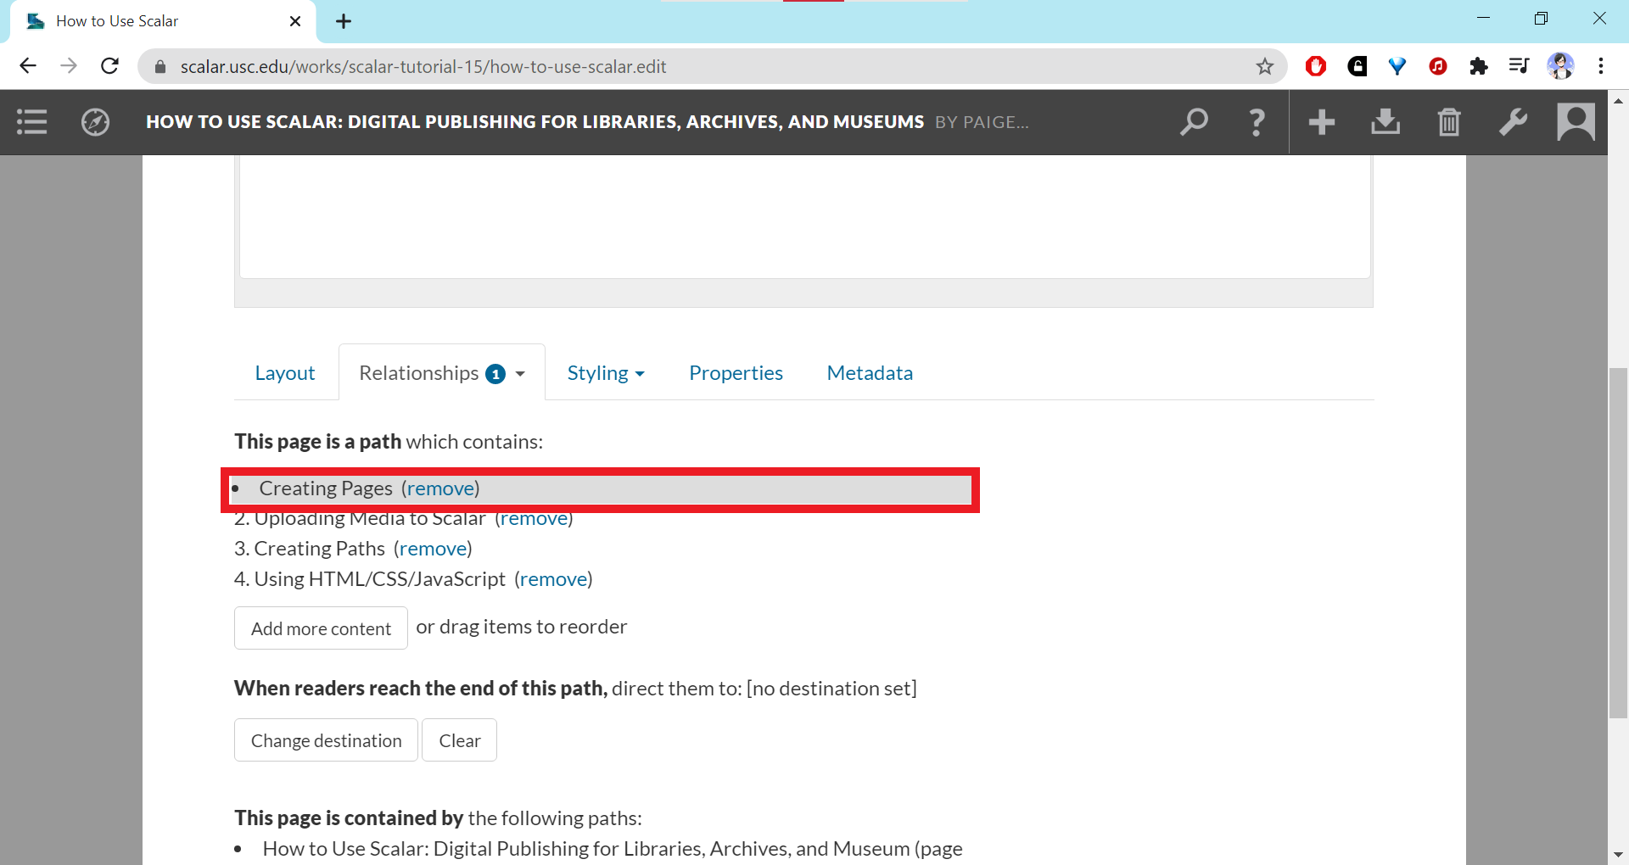
Task: Click the import download icon
Action: (1385, 122)
